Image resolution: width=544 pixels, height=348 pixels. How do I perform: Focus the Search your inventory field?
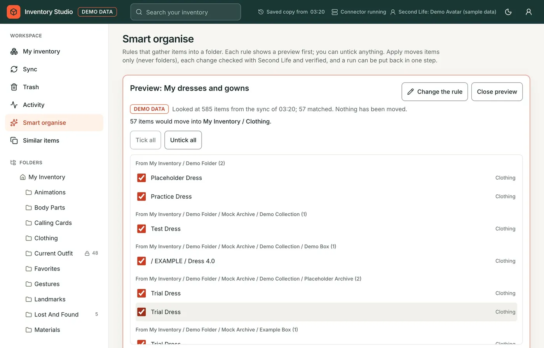click(186, 12)
